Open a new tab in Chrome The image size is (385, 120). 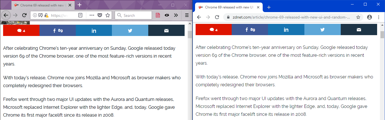[269, 7]
